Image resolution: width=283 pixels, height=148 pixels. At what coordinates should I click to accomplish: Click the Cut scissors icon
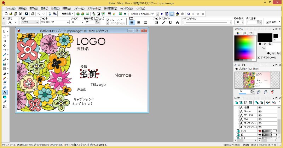click(50, 14)
